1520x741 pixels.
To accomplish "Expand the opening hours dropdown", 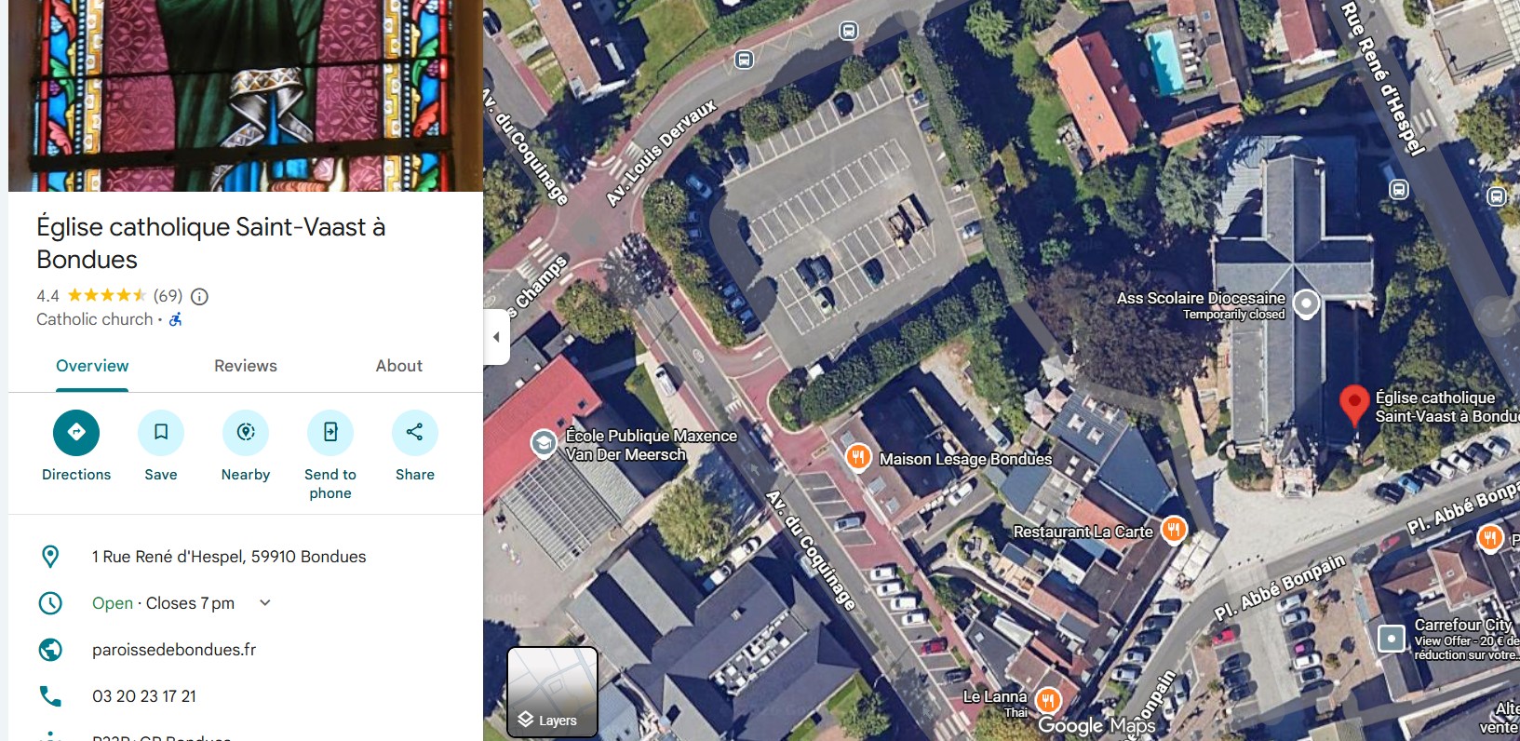I will tap(265, 603).
